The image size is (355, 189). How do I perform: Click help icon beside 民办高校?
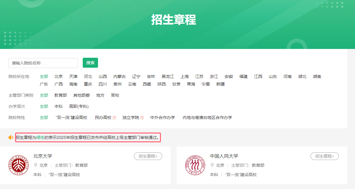[115, 118]
